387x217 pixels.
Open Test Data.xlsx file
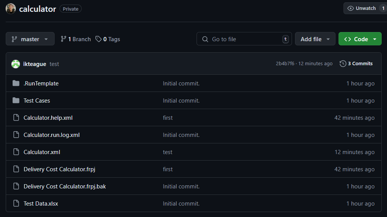tap(41, 203)
